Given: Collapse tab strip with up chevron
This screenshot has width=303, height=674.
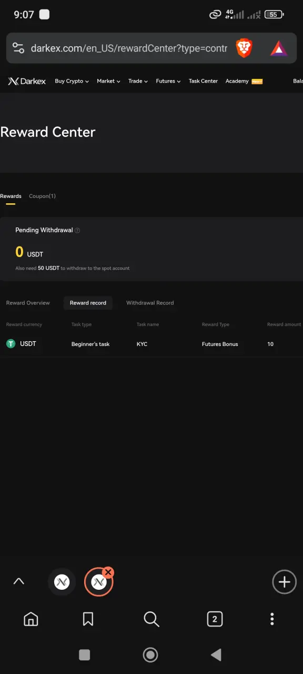Looking at the screenshot, I should point(18,581).
